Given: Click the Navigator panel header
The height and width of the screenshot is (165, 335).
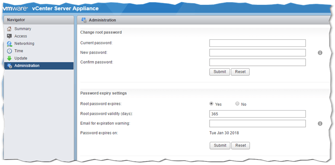Looking at the screenshot, I should 39,20.
